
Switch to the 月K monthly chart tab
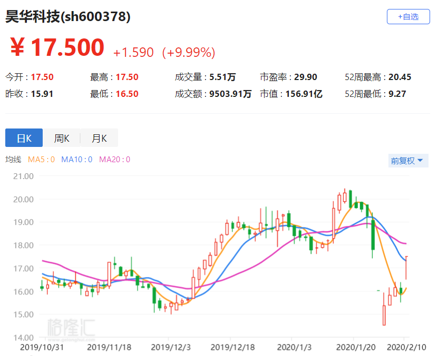(99, 138)
